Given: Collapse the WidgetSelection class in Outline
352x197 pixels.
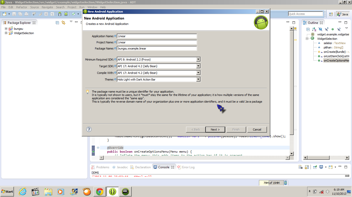Looking at the screenshot, I should [x=307, y=39].
